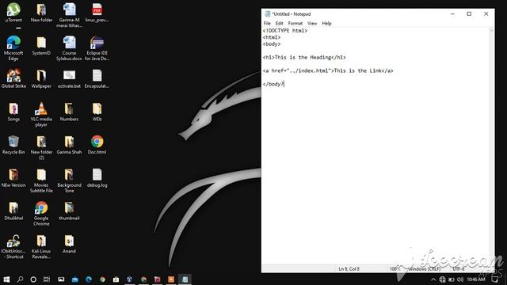Switch to Notepad taskbar button
The width and height of the screenshot is (507, 285).
[185, 279]
